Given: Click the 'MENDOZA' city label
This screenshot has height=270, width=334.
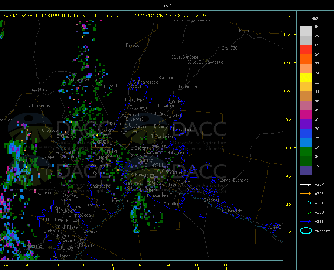Looking at the screenshot, I should pos(99,136).
